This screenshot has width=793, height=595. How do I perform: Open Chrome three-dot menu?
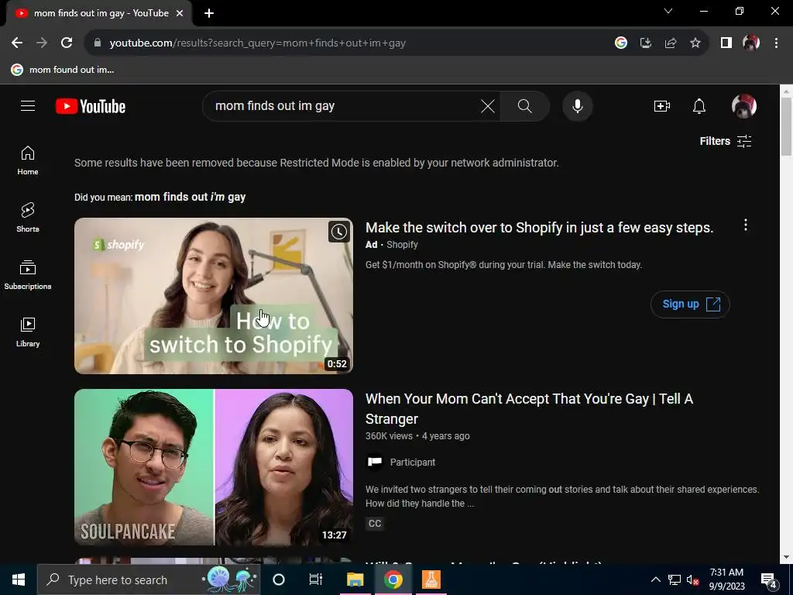[776, 43]
